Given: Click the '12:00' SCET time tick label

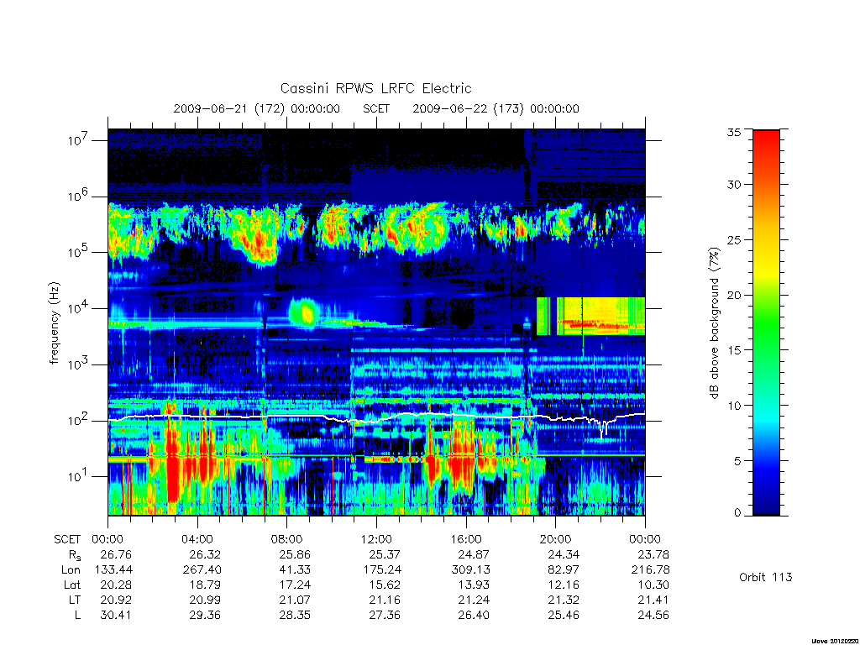Looking at the screenshot, I should click(x=377, y=539).
